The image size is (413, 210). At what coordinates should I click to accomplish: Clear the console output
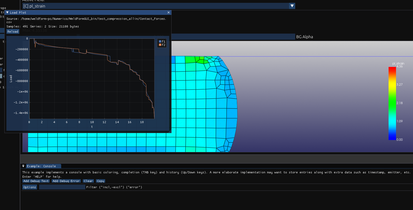pos(88,181)
